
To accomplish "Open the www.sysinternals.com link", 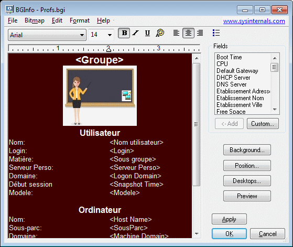I will [x=254, y=21].
